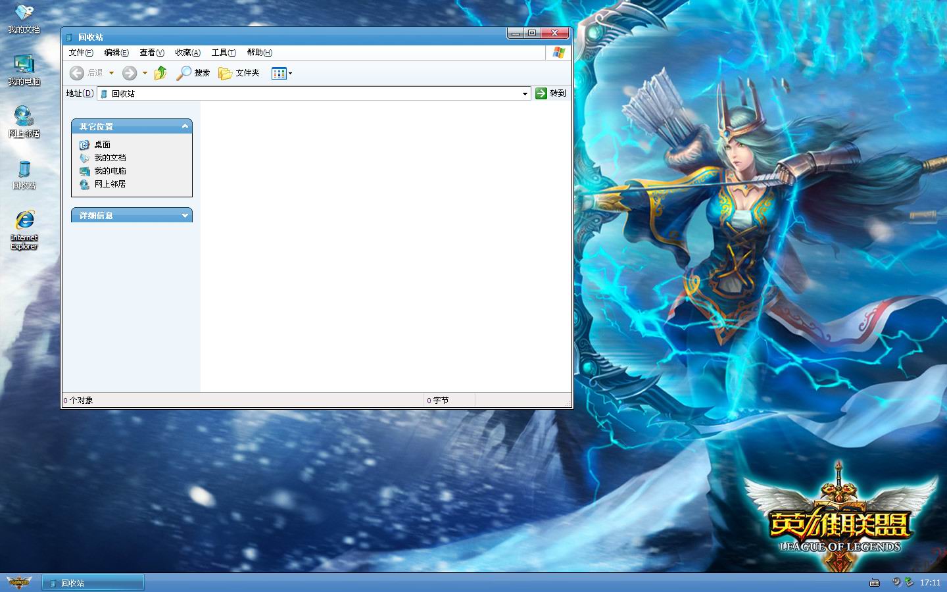This screenshot has height=592, width=947.
Task: Open forward history dropdown arrow
Action: (x=145, y=73)
